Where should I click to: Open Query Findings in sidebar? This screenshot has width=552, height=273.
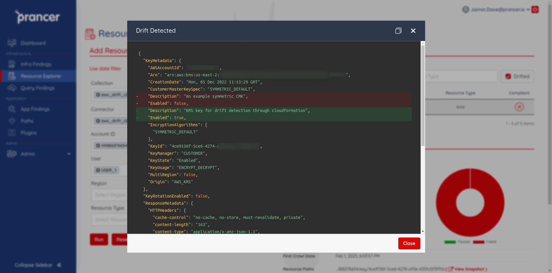(x=38, y=88)
